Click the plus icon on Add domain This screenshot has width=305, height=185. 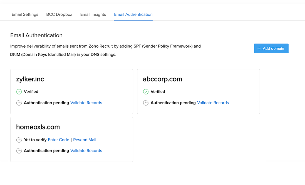[x=259, y=48]
